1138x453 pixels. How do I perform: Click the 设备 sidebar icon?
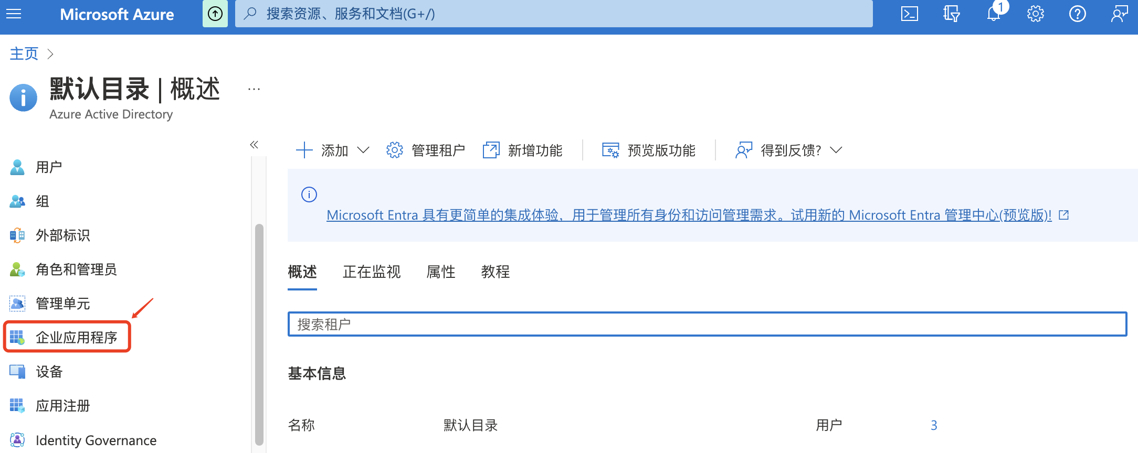(x=17, y=372)
